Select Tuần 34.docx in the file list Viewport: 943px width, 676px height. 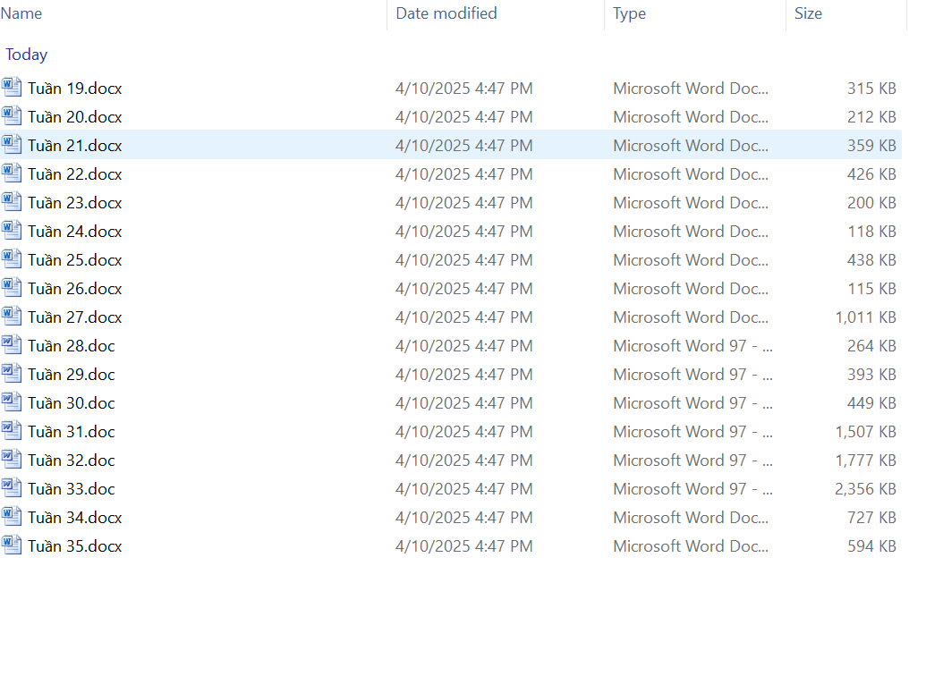click(x=74, y=518)
